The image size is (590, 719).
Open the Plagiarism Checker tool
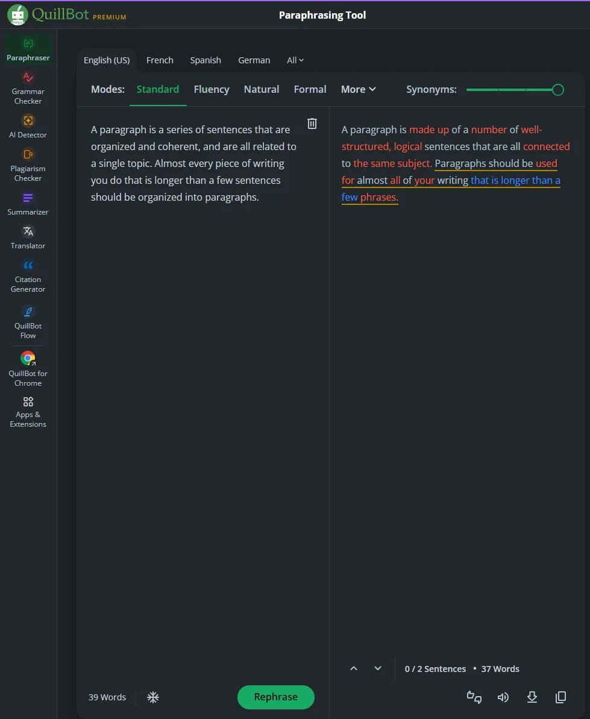(28, 165)
